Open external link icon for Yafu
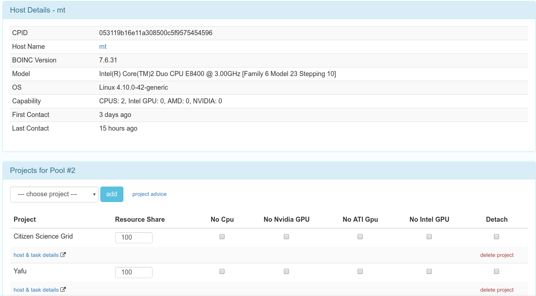Image resolution: width=536 pixels, height=296 pixels. [x=63, y=290]
